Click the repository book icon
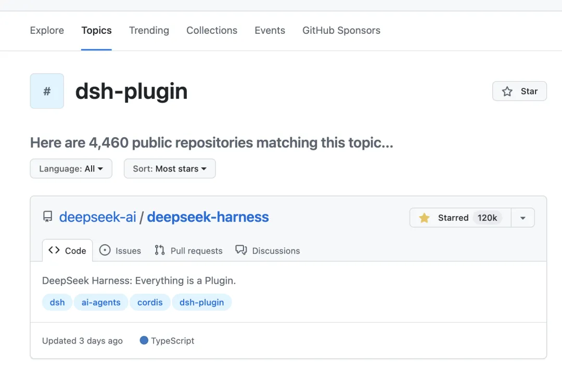Screen dimensions: 562x369 [48, 217]
